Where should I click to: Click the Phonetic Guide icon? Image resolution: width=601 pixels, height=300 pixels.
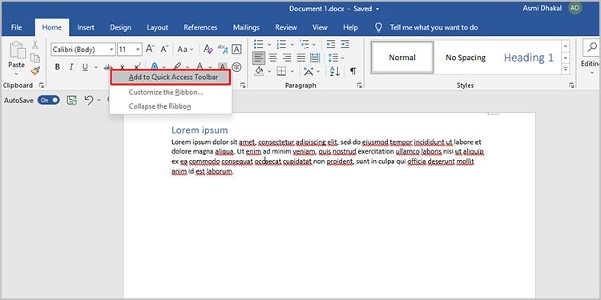click(x=223, y=49)
